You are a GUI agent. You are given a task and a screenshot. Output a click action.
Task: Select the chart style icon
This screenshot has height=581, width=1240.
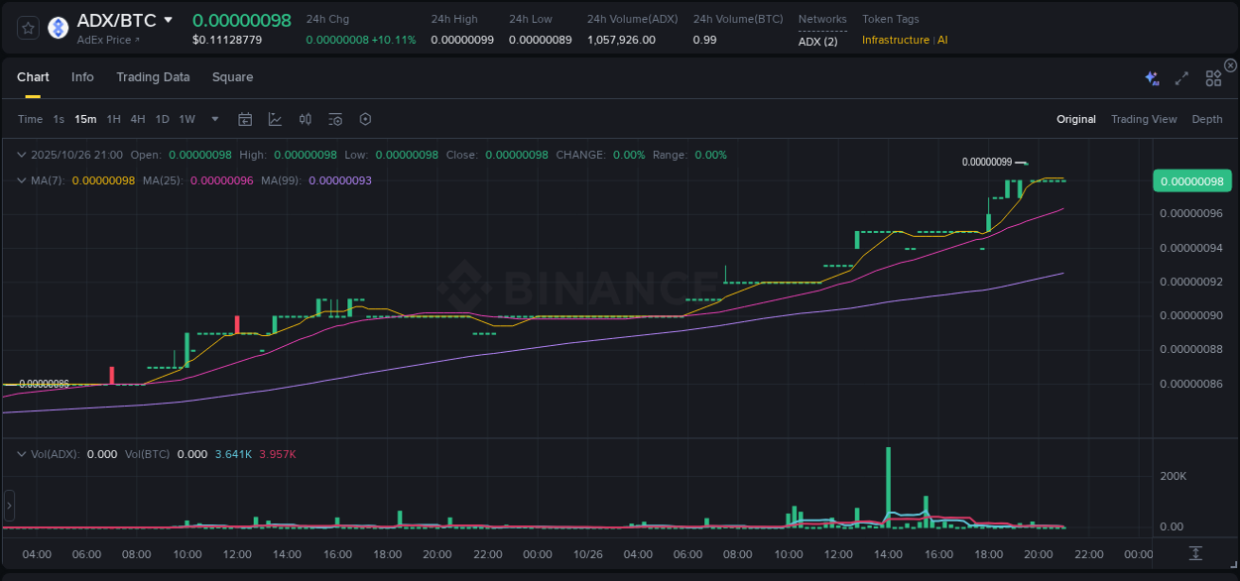click(x=275, y=119)
